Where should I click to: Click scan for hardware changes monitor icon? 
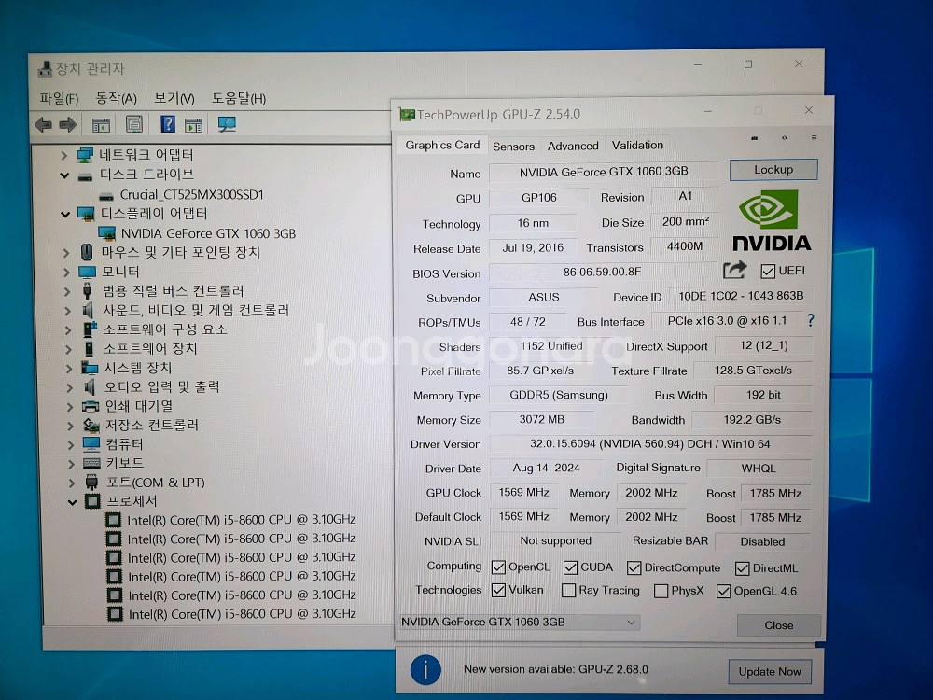(x=227, y=125)
